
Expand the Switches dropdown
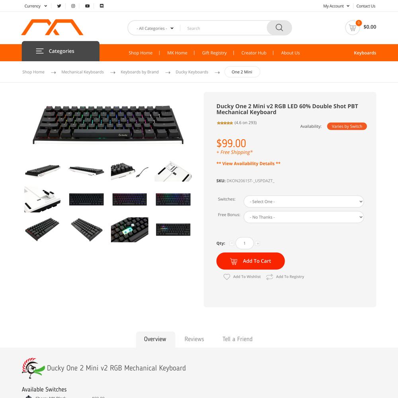(304, 201)
